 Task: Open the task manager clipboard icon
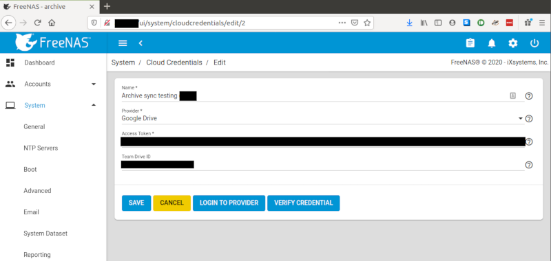(x=470, y=43)
